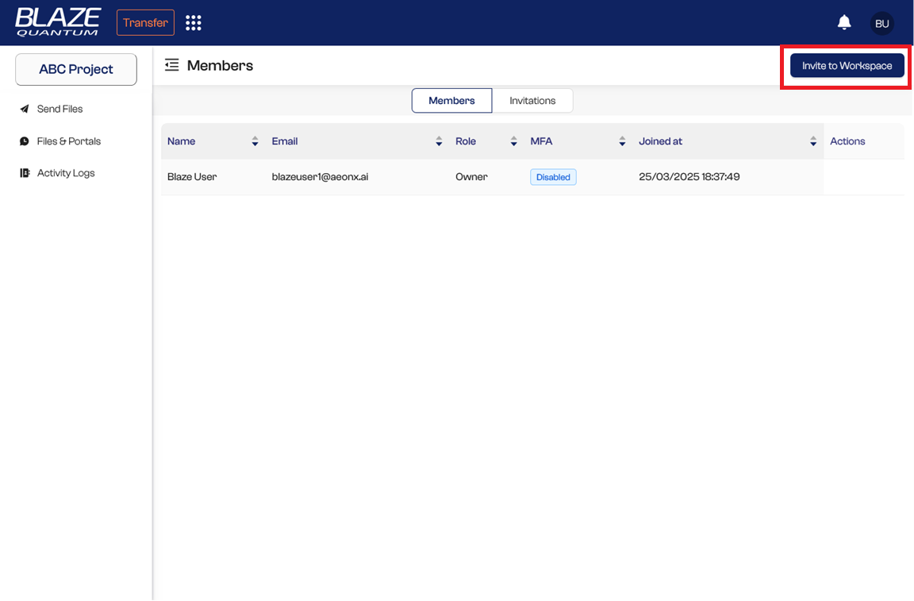The width and height of the screenshot is (914, 601).
Task: Click the Actions column header
Action: 847,141
